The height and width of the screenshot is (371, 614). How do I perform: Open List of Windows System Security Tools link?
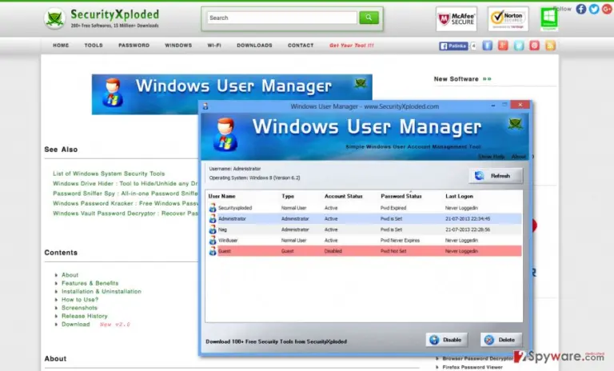point(109,174)
